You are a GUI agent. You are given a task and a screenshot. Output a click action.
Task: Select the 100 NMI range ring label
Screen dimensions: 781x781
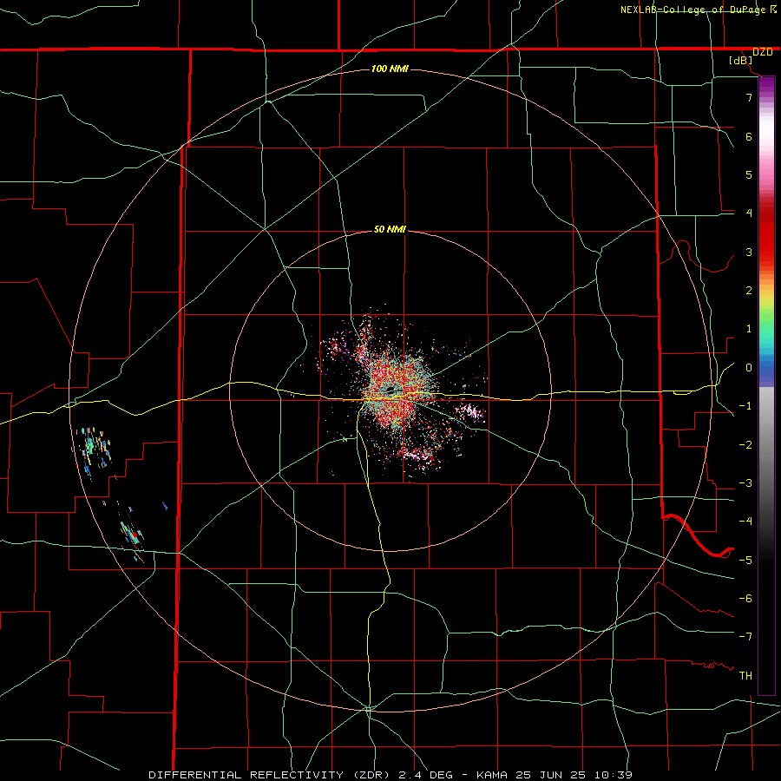(x=390, y=69)
